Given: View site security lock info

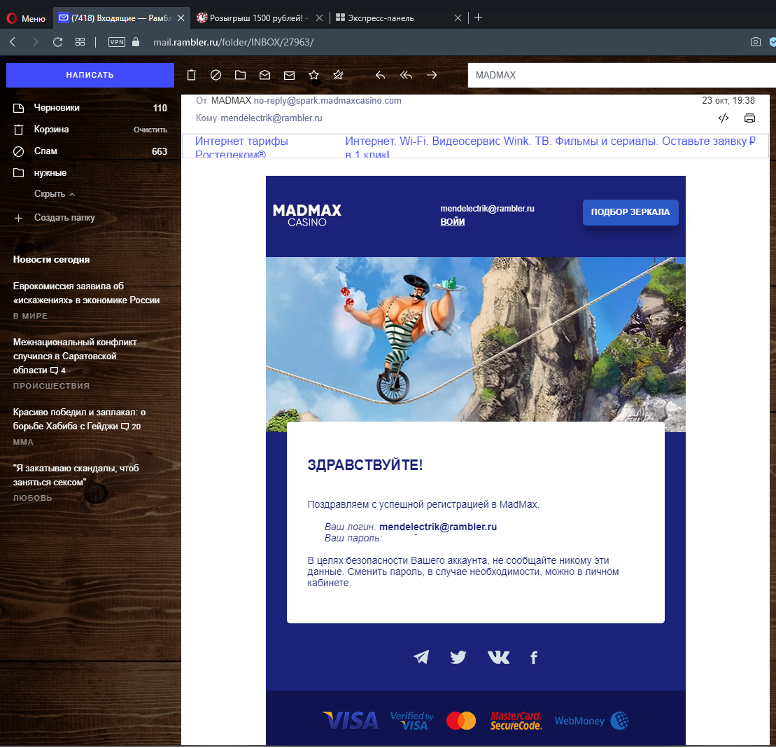Looking at the screenshot, I should point(136,42).
